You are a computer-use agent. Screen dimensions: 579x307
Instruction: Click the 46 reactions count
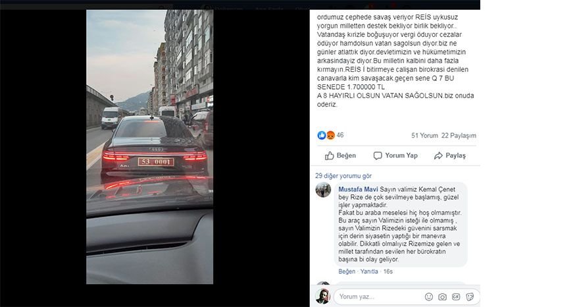pyautogui.click(x=340, y=135)
